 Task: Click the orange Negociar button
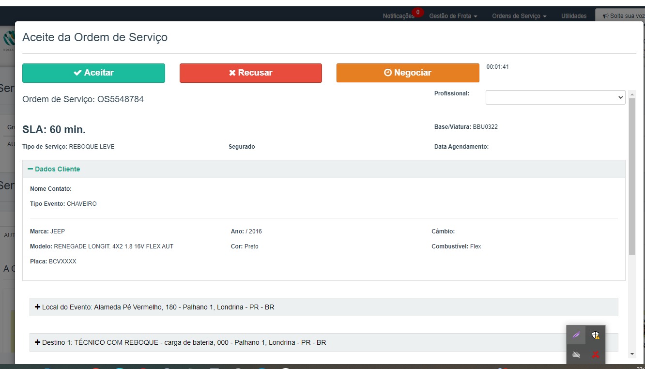(408, 73)
